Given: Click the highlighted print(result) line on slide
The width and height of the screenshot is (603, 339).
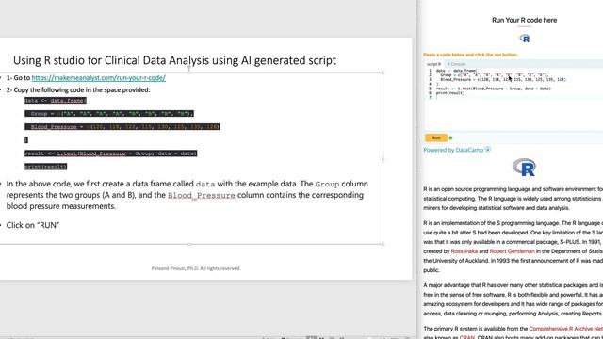Looking at the screenshot, I should 46,167.
